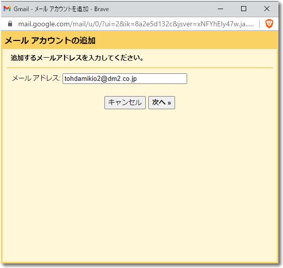Click the mail.google.com URL text
The image size is (283, 268).
pos(136,24)
